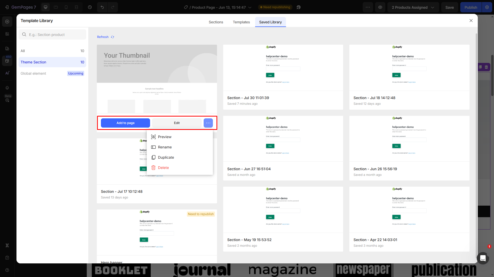Open the chat support bubble
This screenshot has height=277, width=494.
pos(483,258)
